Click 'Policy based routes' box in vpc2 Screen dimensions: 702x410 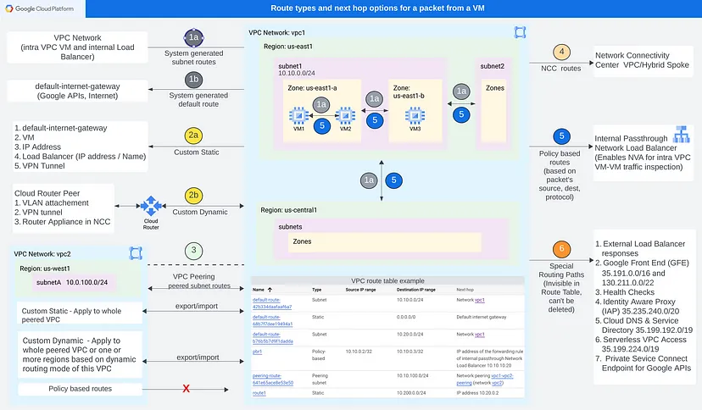80,389
